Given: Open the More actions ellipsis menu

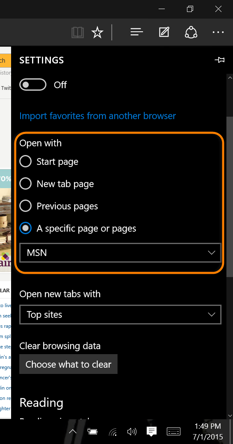Looking at the screenshot, I should [218, 33].
